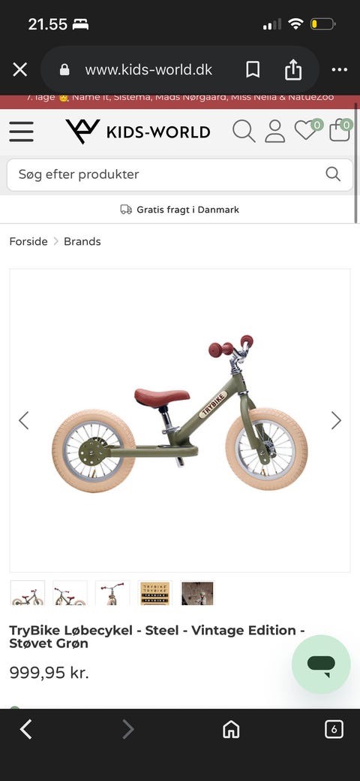Tap the KIDS-WORLD logo
360x781 pixels.
138,132
